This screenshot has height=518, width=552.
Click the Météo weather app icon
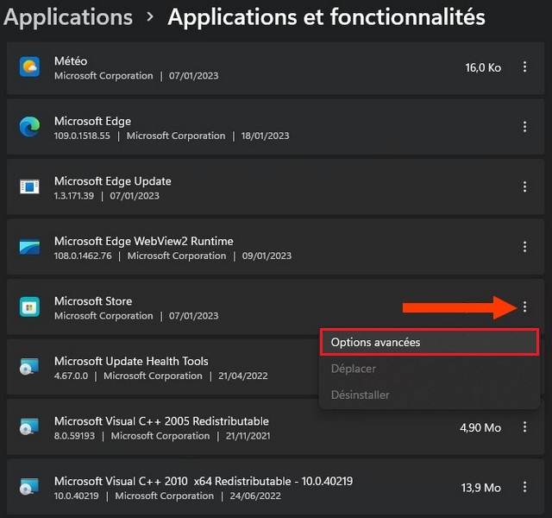pyautogui.click(x=29, y=67)
